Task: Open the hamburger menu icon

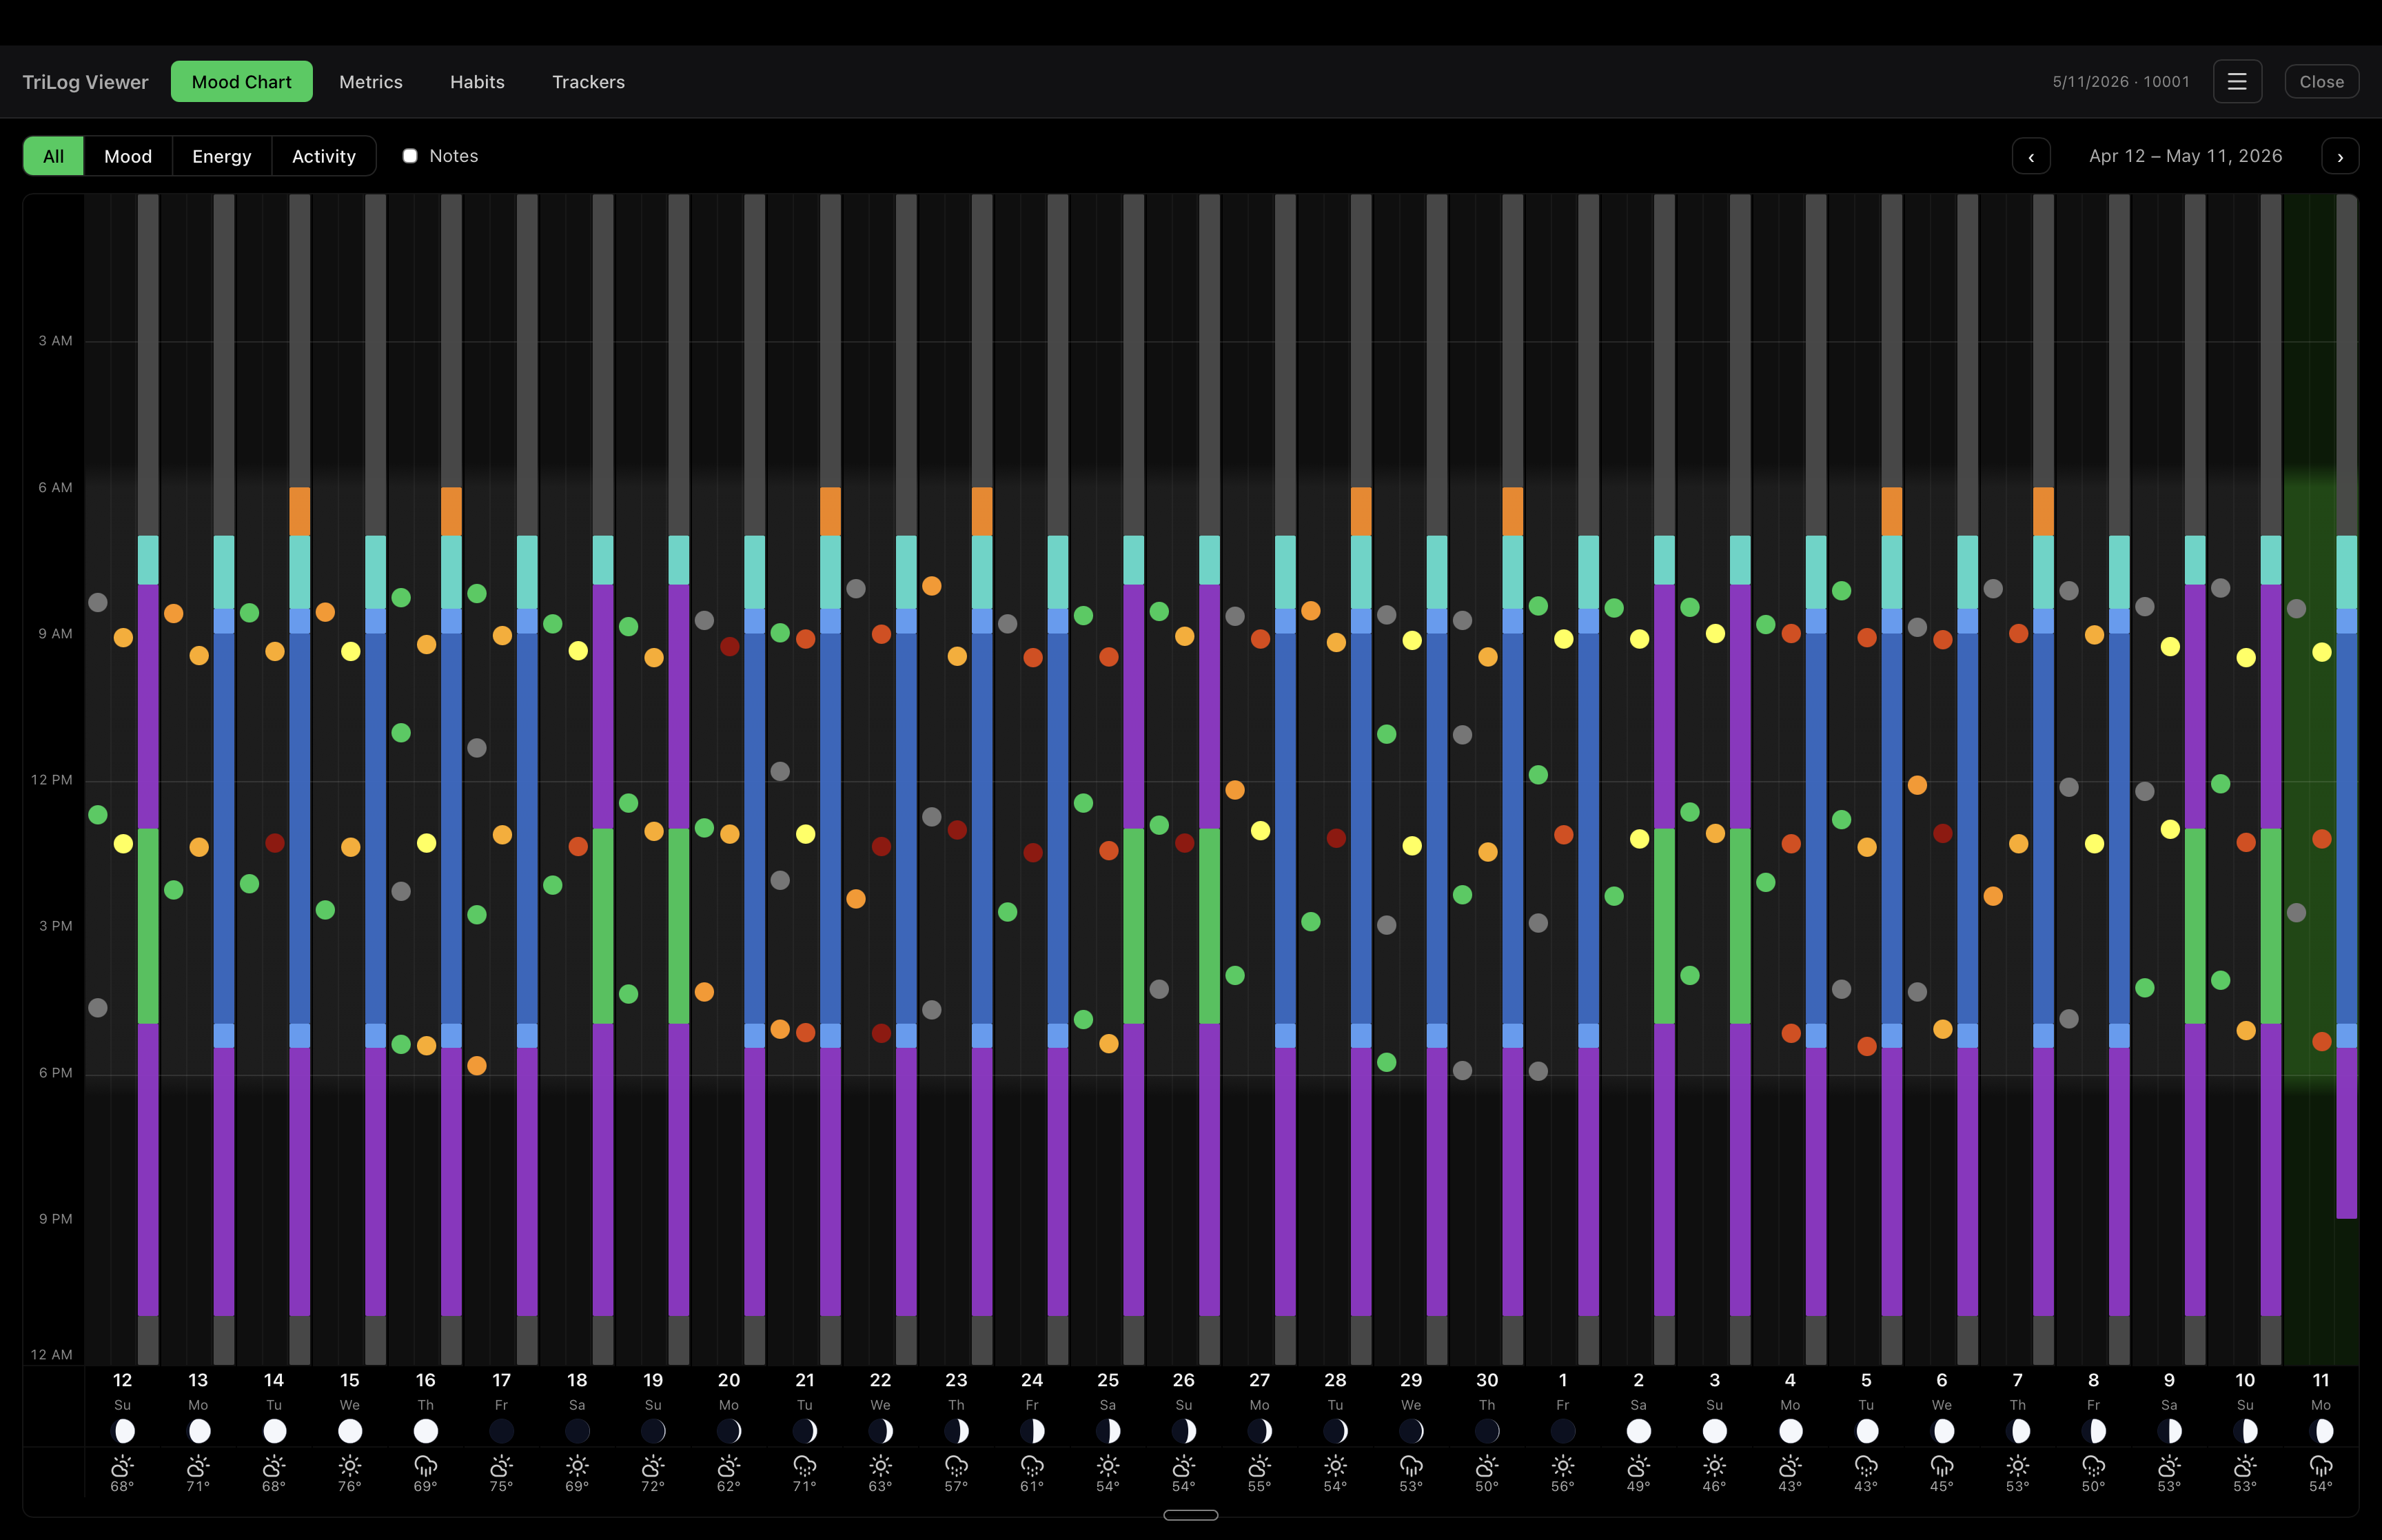Action: pyautogui.click(x=2237, y=82)
